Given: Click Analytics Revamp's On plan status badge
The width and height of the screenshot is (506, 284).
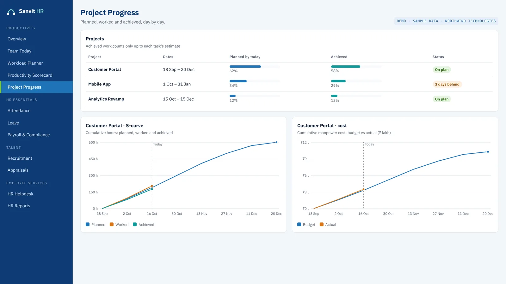Looking at the screenshot, I should [441, 99].
